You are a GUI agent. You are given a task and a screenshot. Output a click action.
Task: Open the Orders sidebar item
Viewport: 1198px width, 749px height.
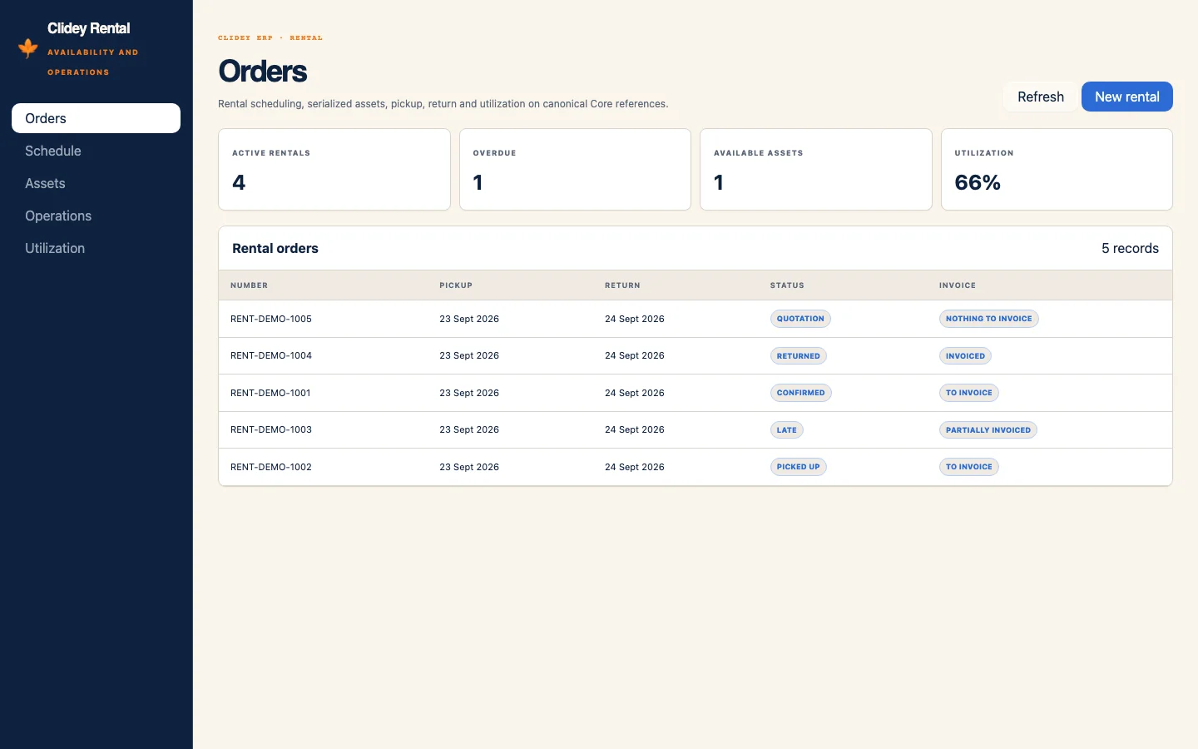(96, 118)
